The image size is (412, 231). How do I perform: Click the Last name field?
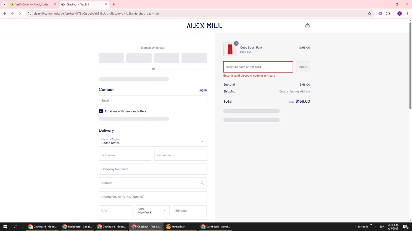(x=180, y=155)
